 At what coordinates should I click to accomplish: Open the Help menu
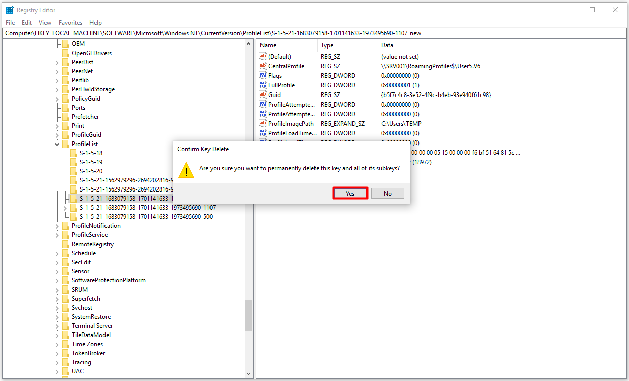95,23
